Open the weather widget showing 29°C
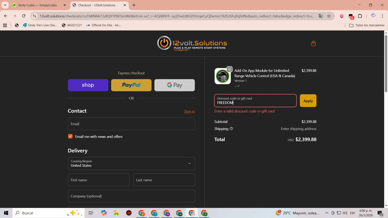Viewport: 388px width, 218px height. tap(297, 213)
